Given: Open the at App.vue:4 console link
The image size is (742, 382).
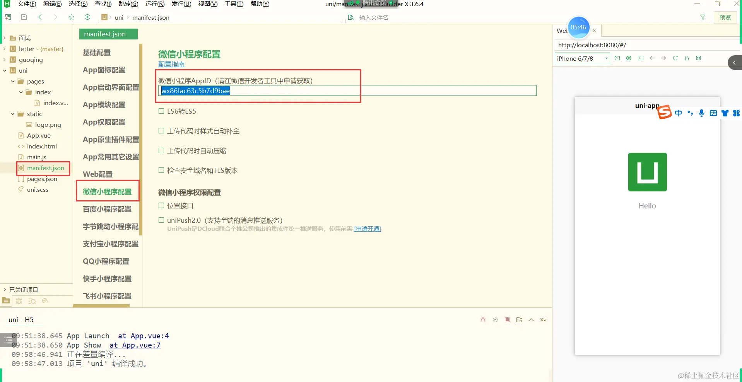Looking at the screenshot, I should [x=143, y=336].
